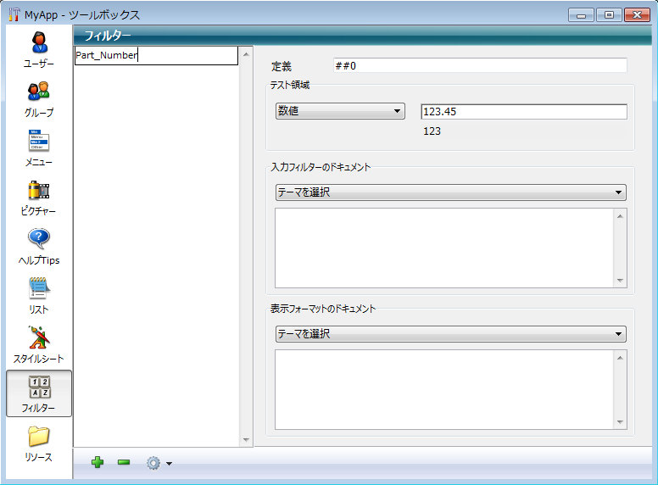
Task: Open the リソース (Resources) folder icon
Action: (38, 437)
